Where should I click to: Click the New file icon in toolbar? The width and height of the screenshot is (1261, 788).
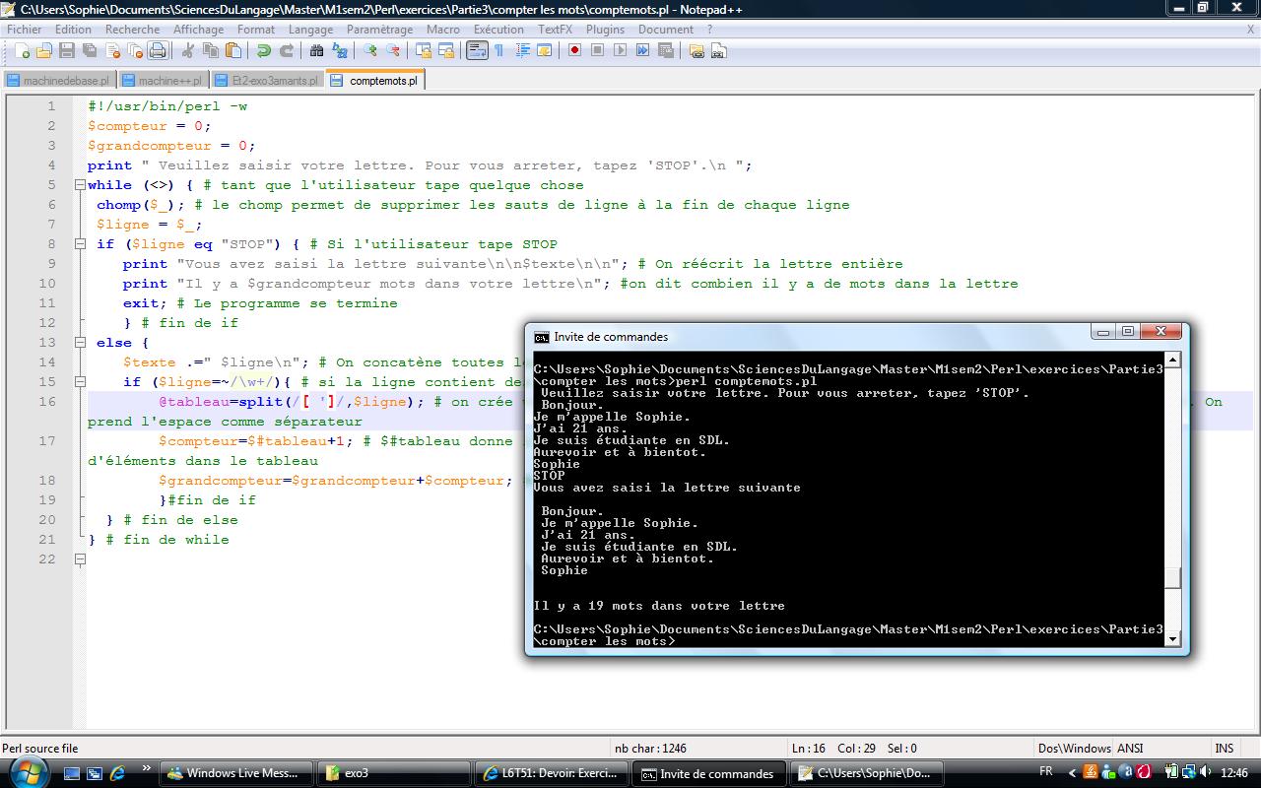(22, 51)
